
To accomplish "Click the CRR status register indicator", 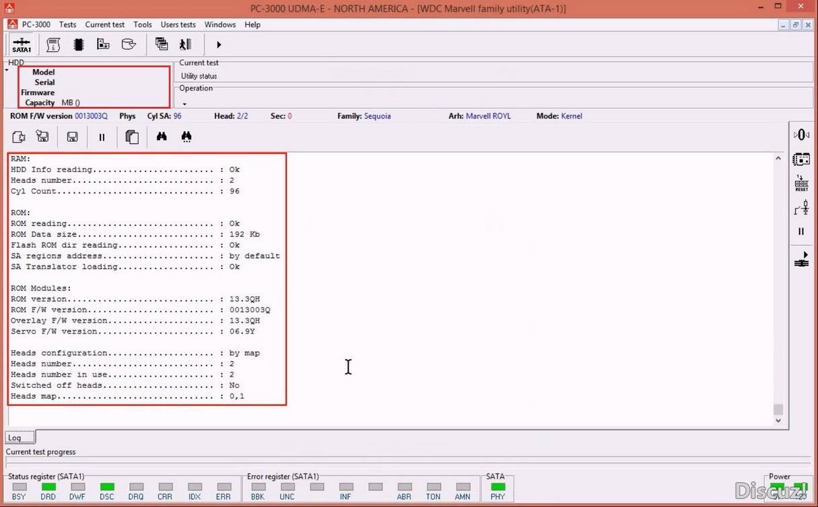I will click(x=166, y=486).
